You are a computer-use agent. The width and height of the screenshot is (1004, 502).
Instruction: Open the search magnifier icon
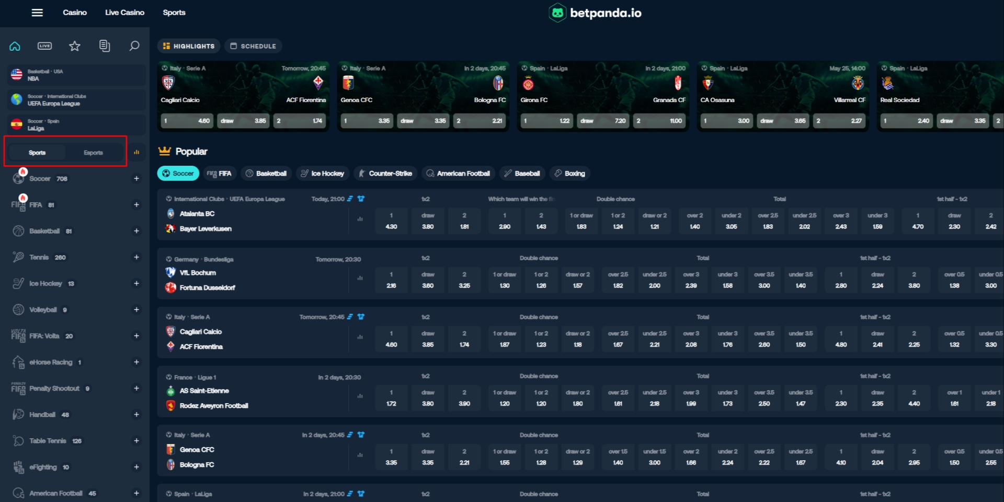click(134, 46)
